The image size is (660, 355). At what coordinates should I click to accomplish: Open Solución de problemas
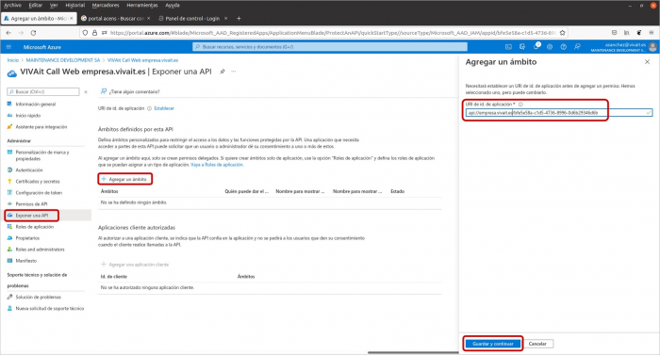[39, 298]
